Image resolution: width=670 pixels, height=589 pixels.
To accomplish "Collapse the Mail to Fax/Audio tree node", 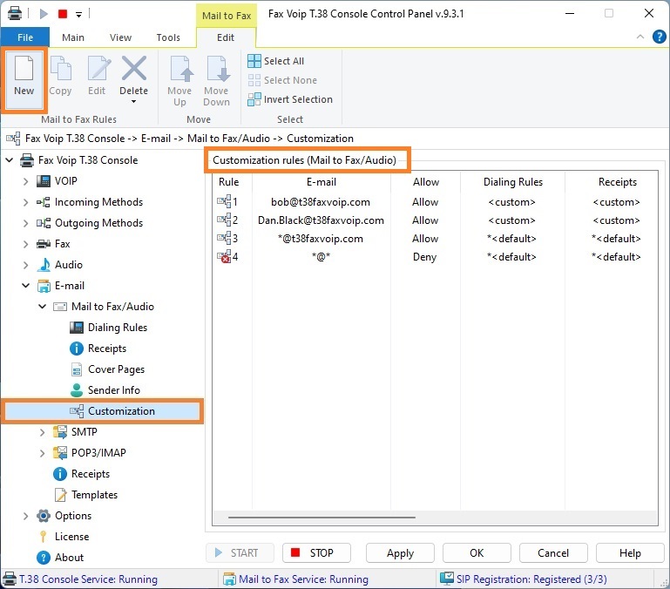I will pos(43,307).
